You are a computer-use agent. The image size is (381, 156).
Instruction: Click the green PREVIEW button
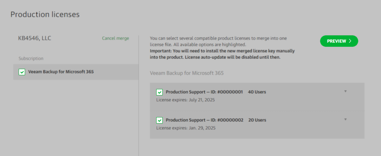(x=339, y=41)
